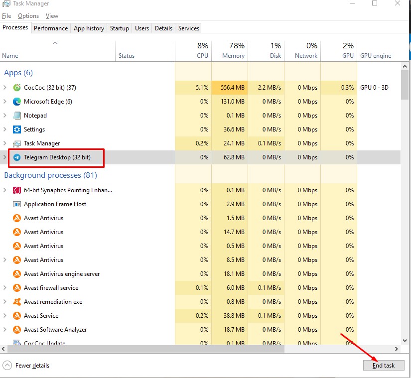Open the Options menu
The height and width of the screenshot is (378, 411).
28,16
